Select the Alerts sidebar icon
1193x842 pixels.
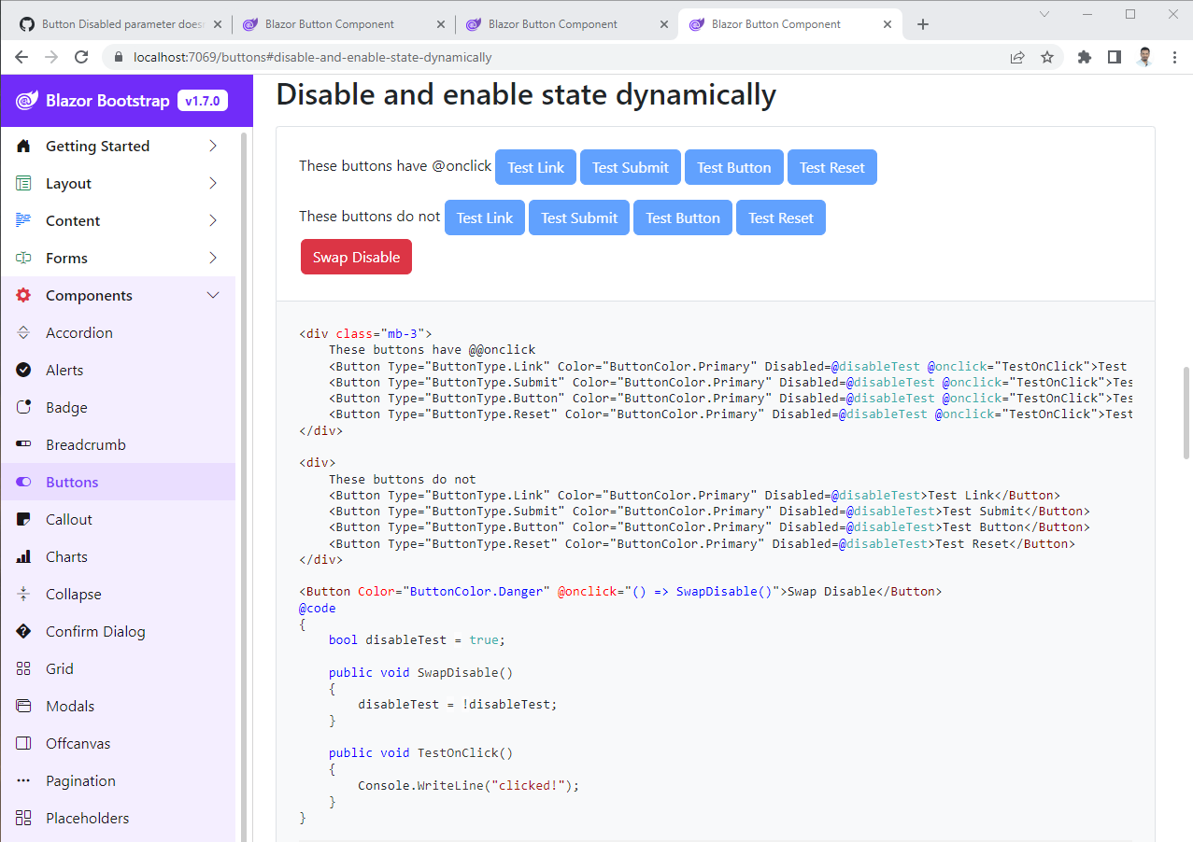23,370
